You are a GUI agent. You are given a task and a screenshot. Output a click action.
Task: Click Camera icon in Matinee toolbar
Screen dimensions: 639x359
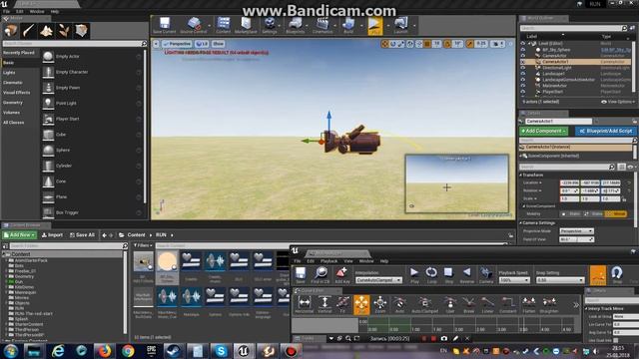coord(486,275)
